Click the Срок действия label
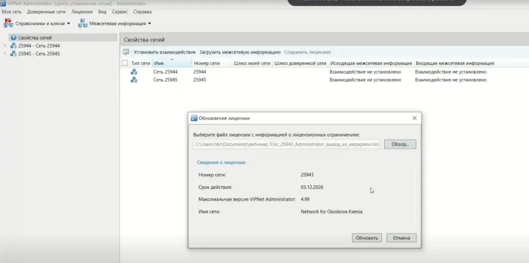 click(x=215, y=187)
